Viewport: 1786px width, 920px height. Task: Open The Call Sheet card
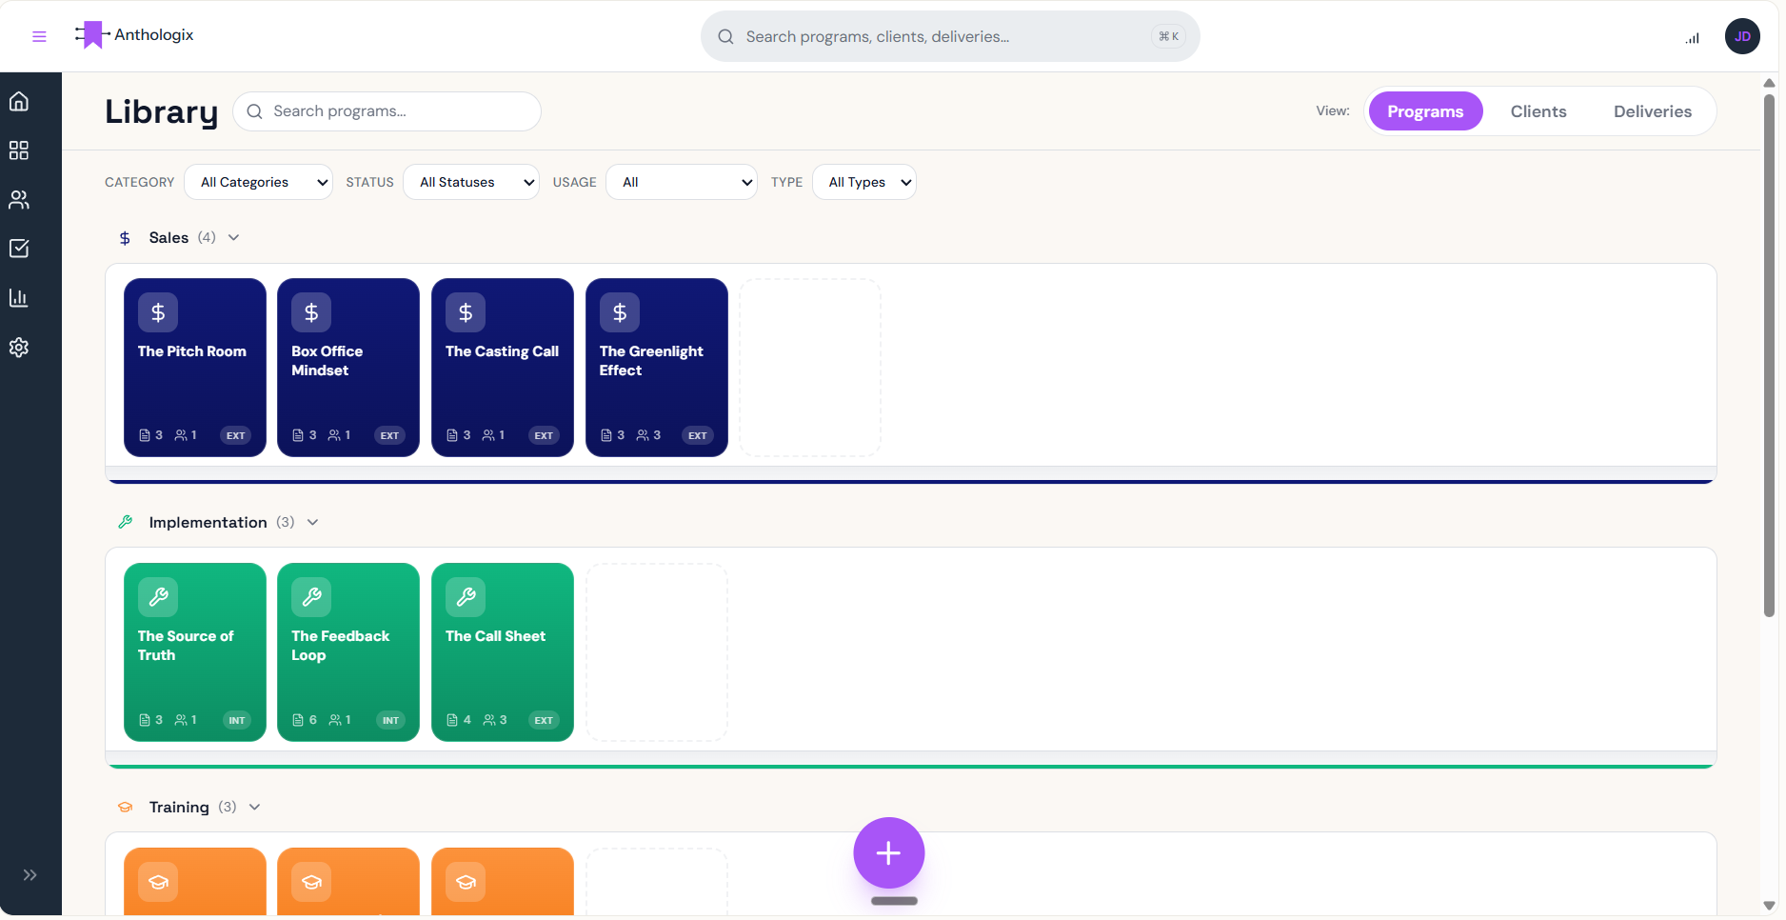pos(503,652)
